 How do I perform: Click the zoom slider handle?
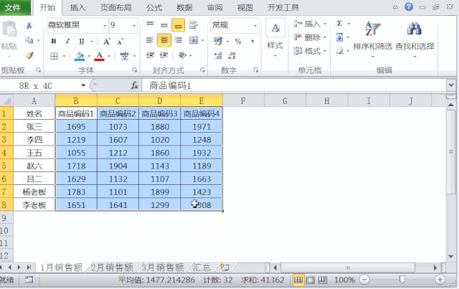[x=402, y=280]
